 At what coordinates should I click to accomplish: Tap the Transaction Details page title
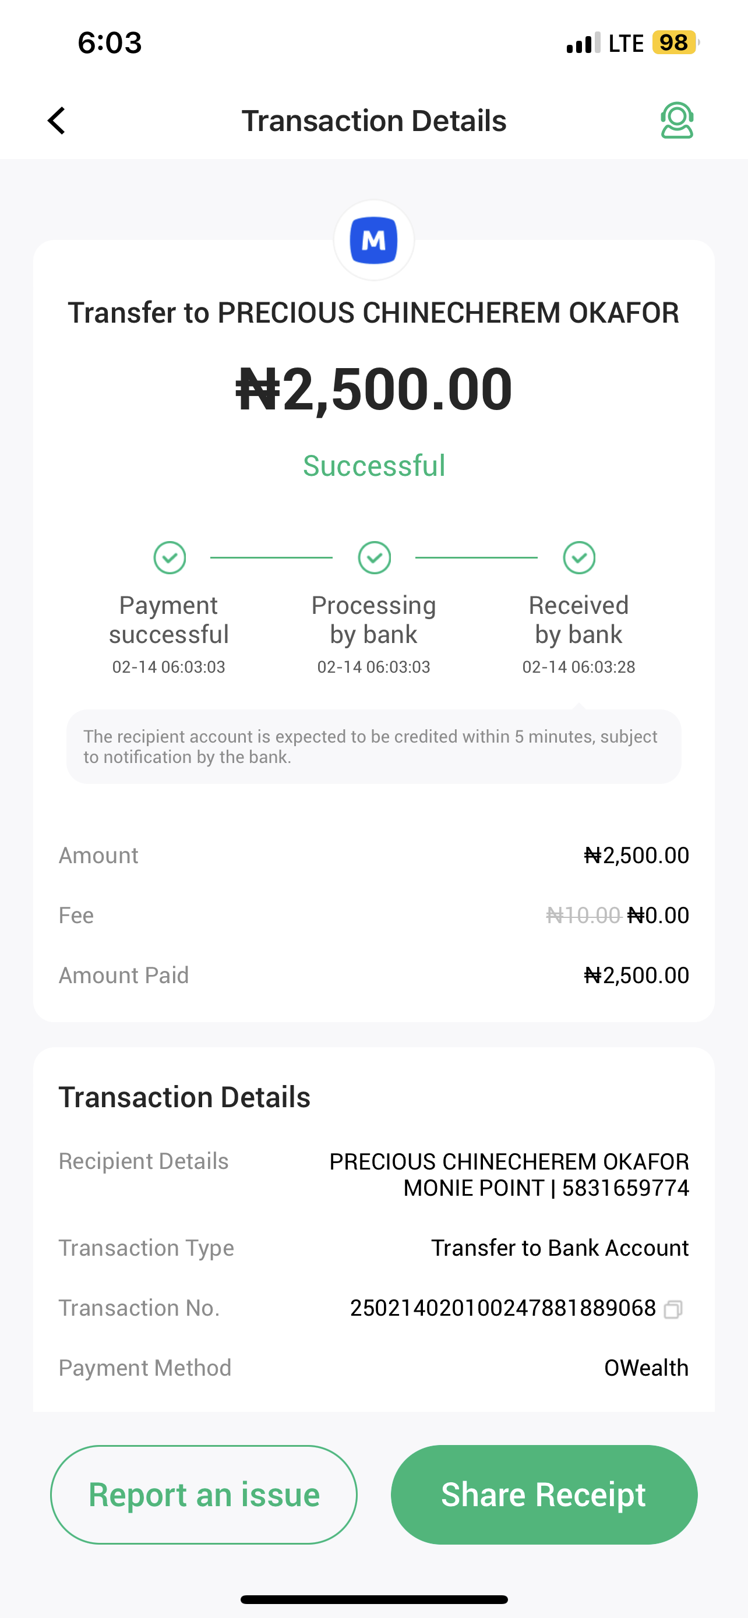373,121
